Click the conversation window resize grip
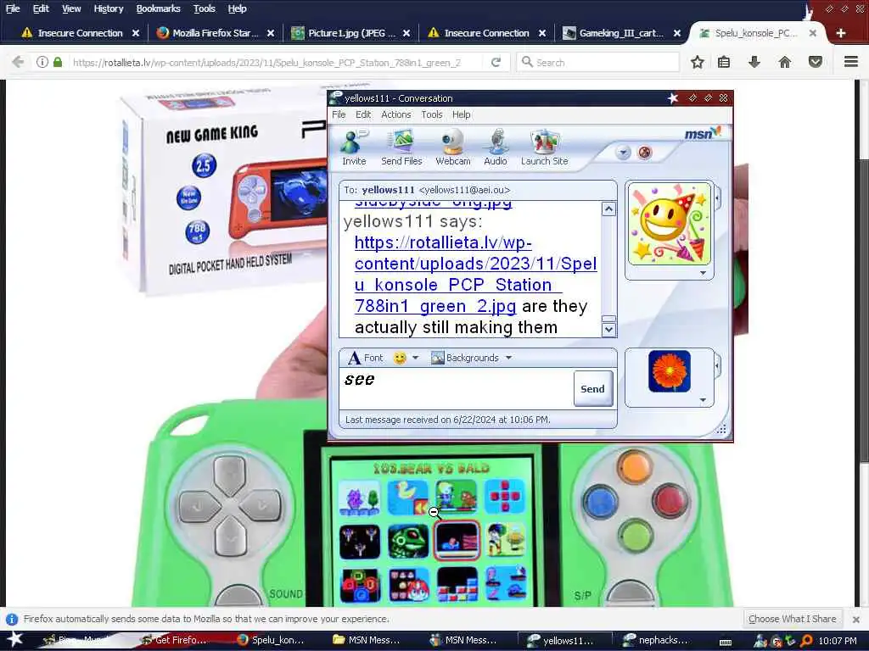869x651 pixels. coord(721,430)
